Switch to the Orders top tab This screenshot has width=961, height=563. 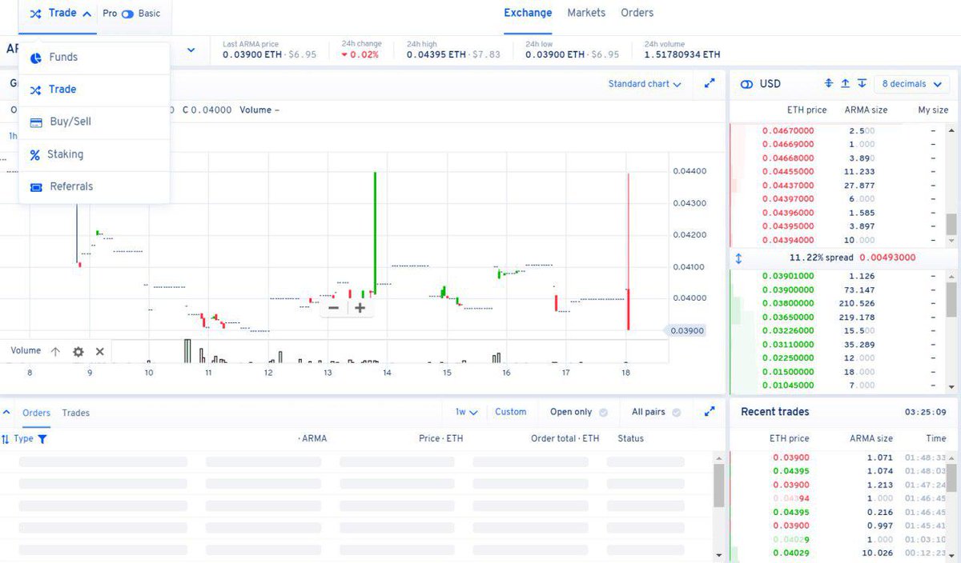637,13
